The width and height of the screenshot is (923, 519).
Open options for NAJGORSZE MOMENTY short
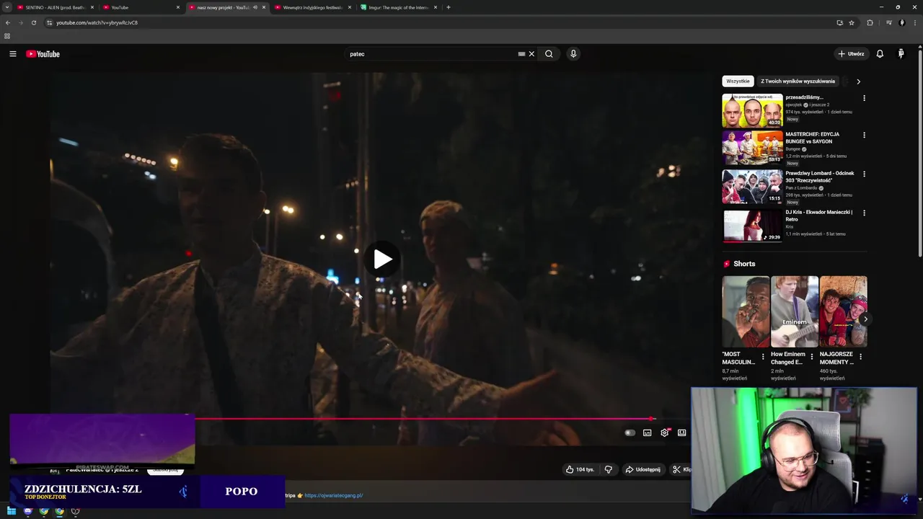coord(860,356)
